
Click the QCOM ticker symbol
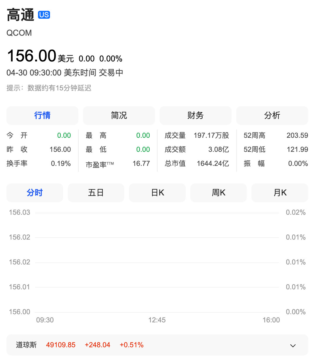click(x=19, y=33)
